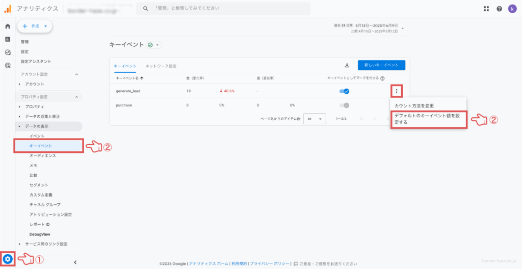Open アトリビューション設定 in side navigation
The width and height of the screenshot is (522, 269).
coord(50,214)
